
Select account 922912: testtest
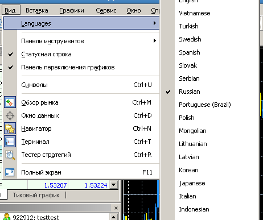click(36, 217)
